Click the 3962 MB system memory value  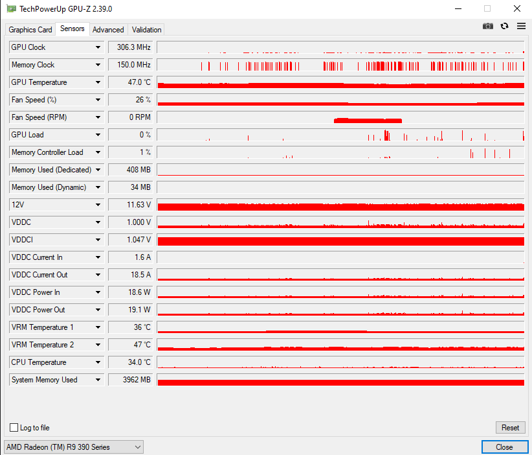[131, 380]
